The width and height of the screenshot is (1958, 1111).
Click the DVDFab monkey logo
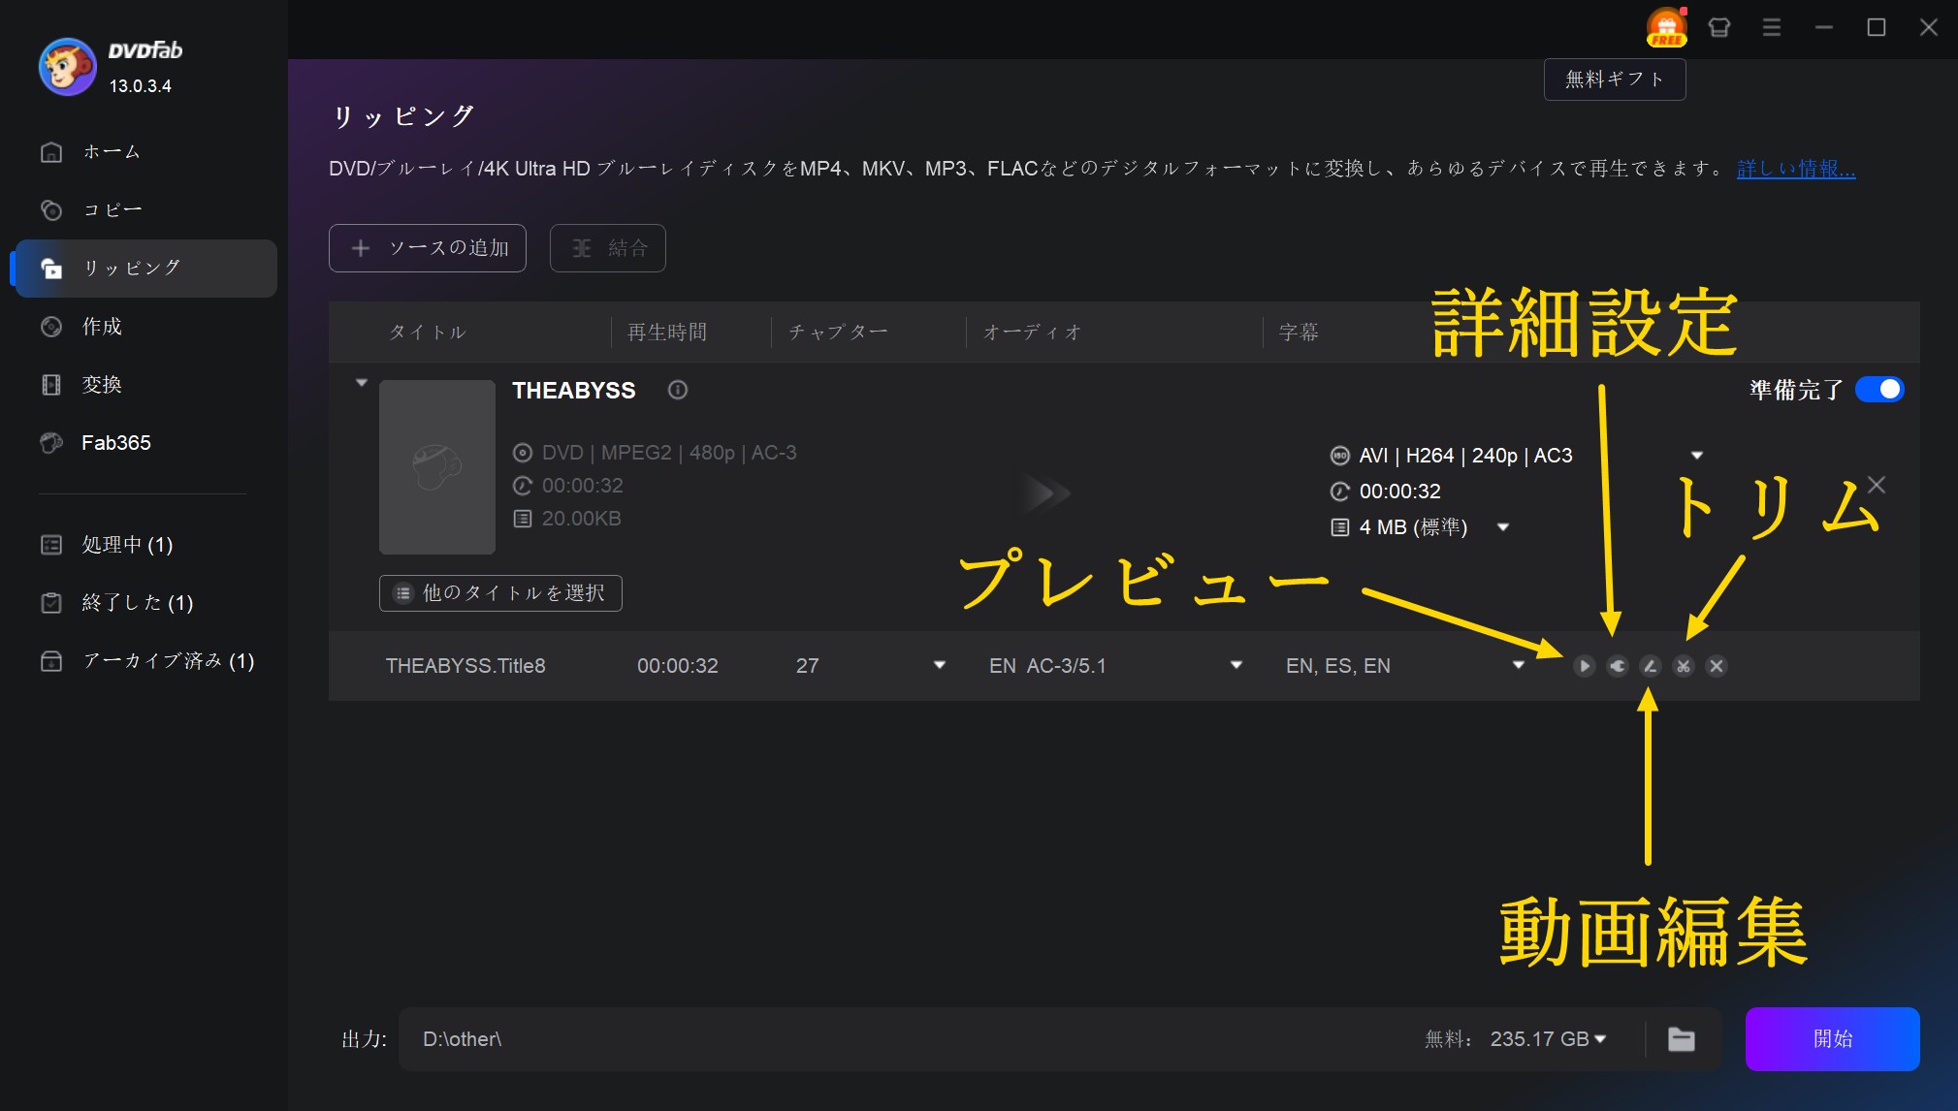(x=67, y=67)
